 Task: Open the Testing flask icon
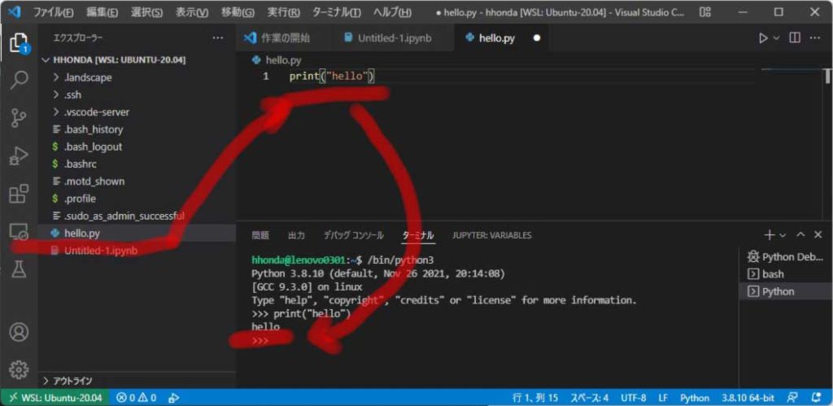[x=18, y=269]
